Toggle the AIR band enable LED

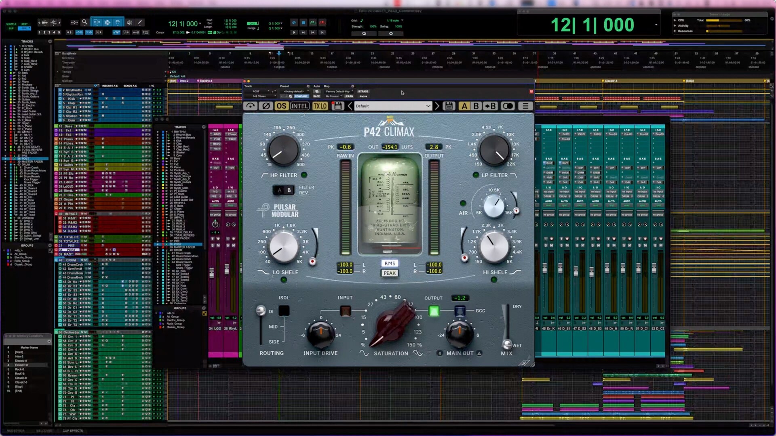click(x=463, y=203)
